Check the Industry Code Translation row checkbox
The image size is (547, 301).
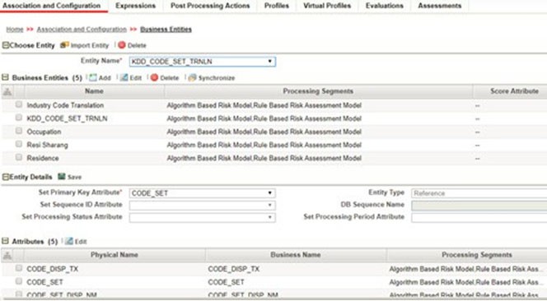(19, 104)
